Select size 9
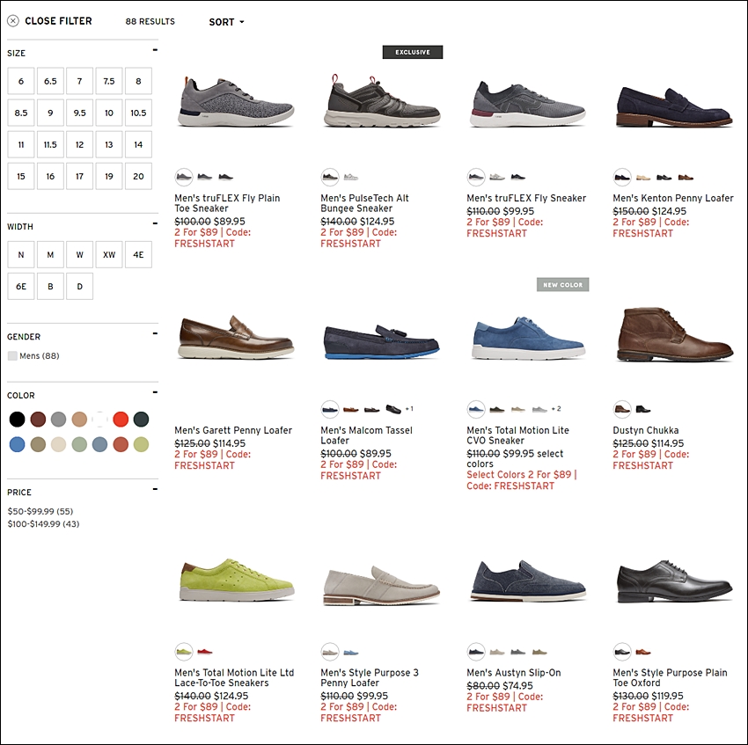The height and width of the screenshot is (745, 748). coord(50,113)
